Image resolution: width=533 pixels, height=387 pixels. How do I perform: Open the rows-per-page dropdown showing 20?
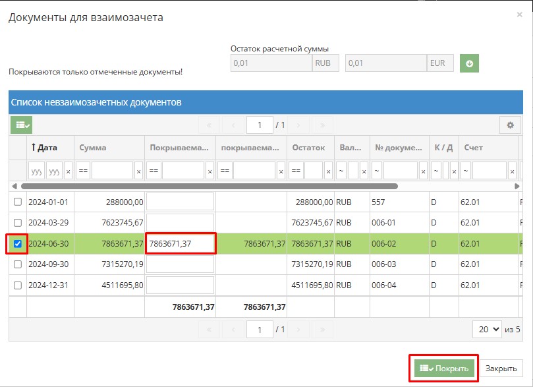(x=487, y=328)
